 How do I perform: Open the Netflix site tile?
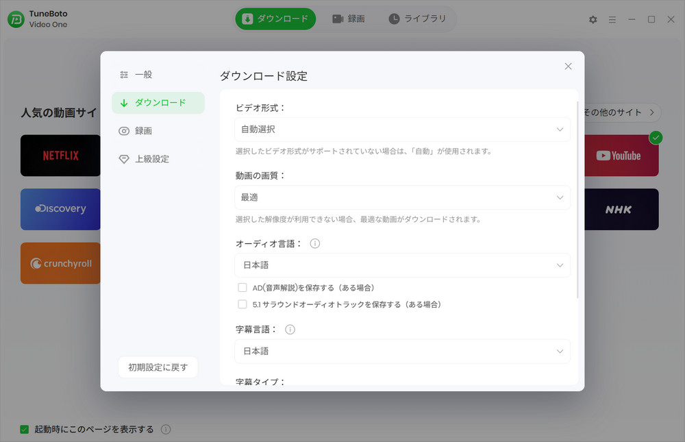click(x=60, y=156)
